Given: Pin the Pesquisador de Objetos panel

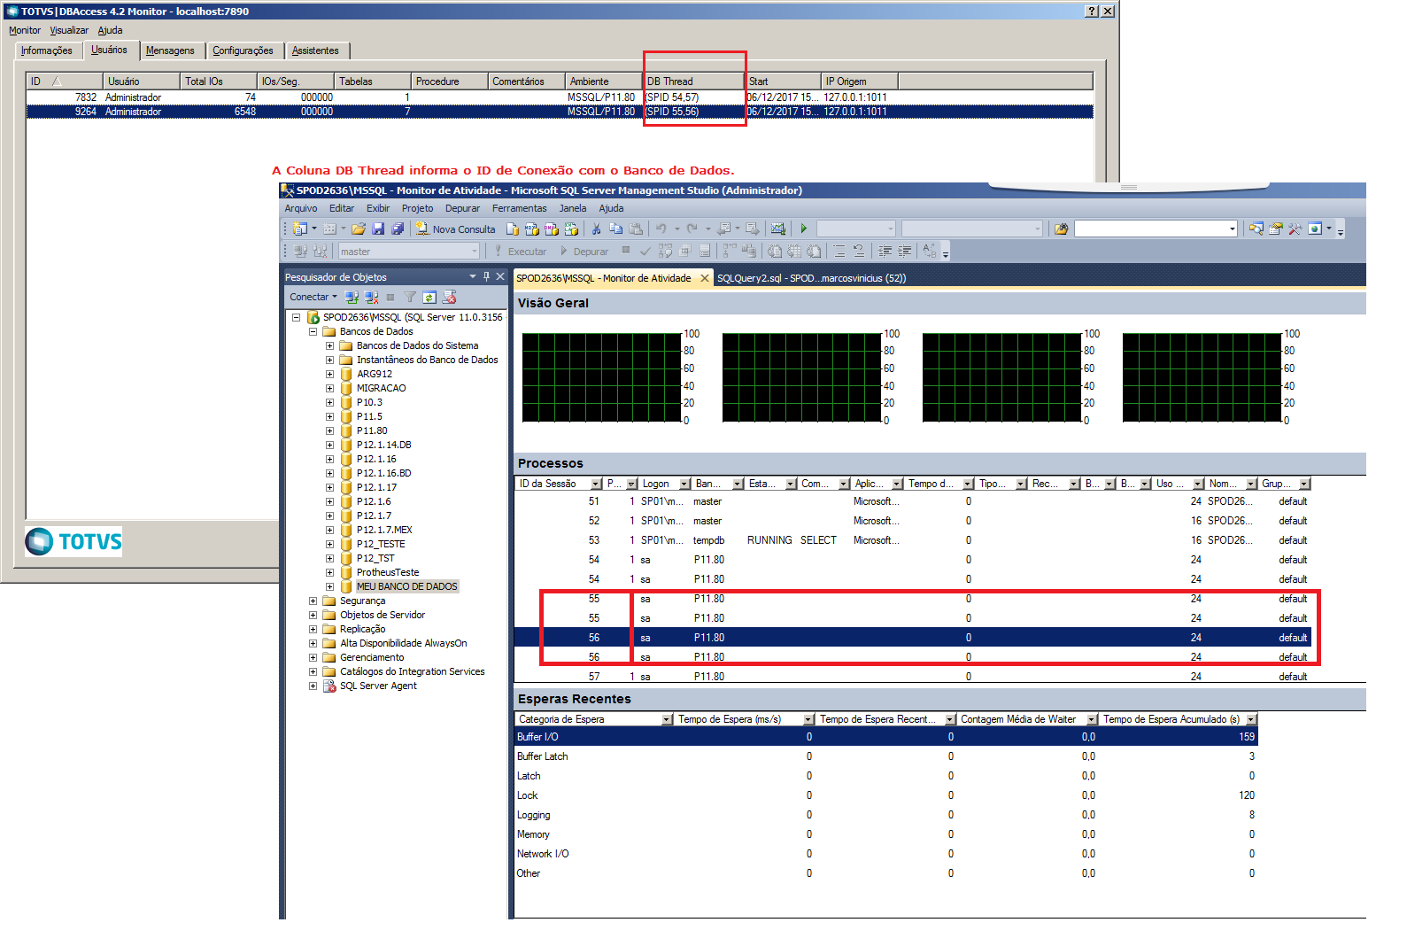Looking at the screenshot, I should tap(486, 276).
